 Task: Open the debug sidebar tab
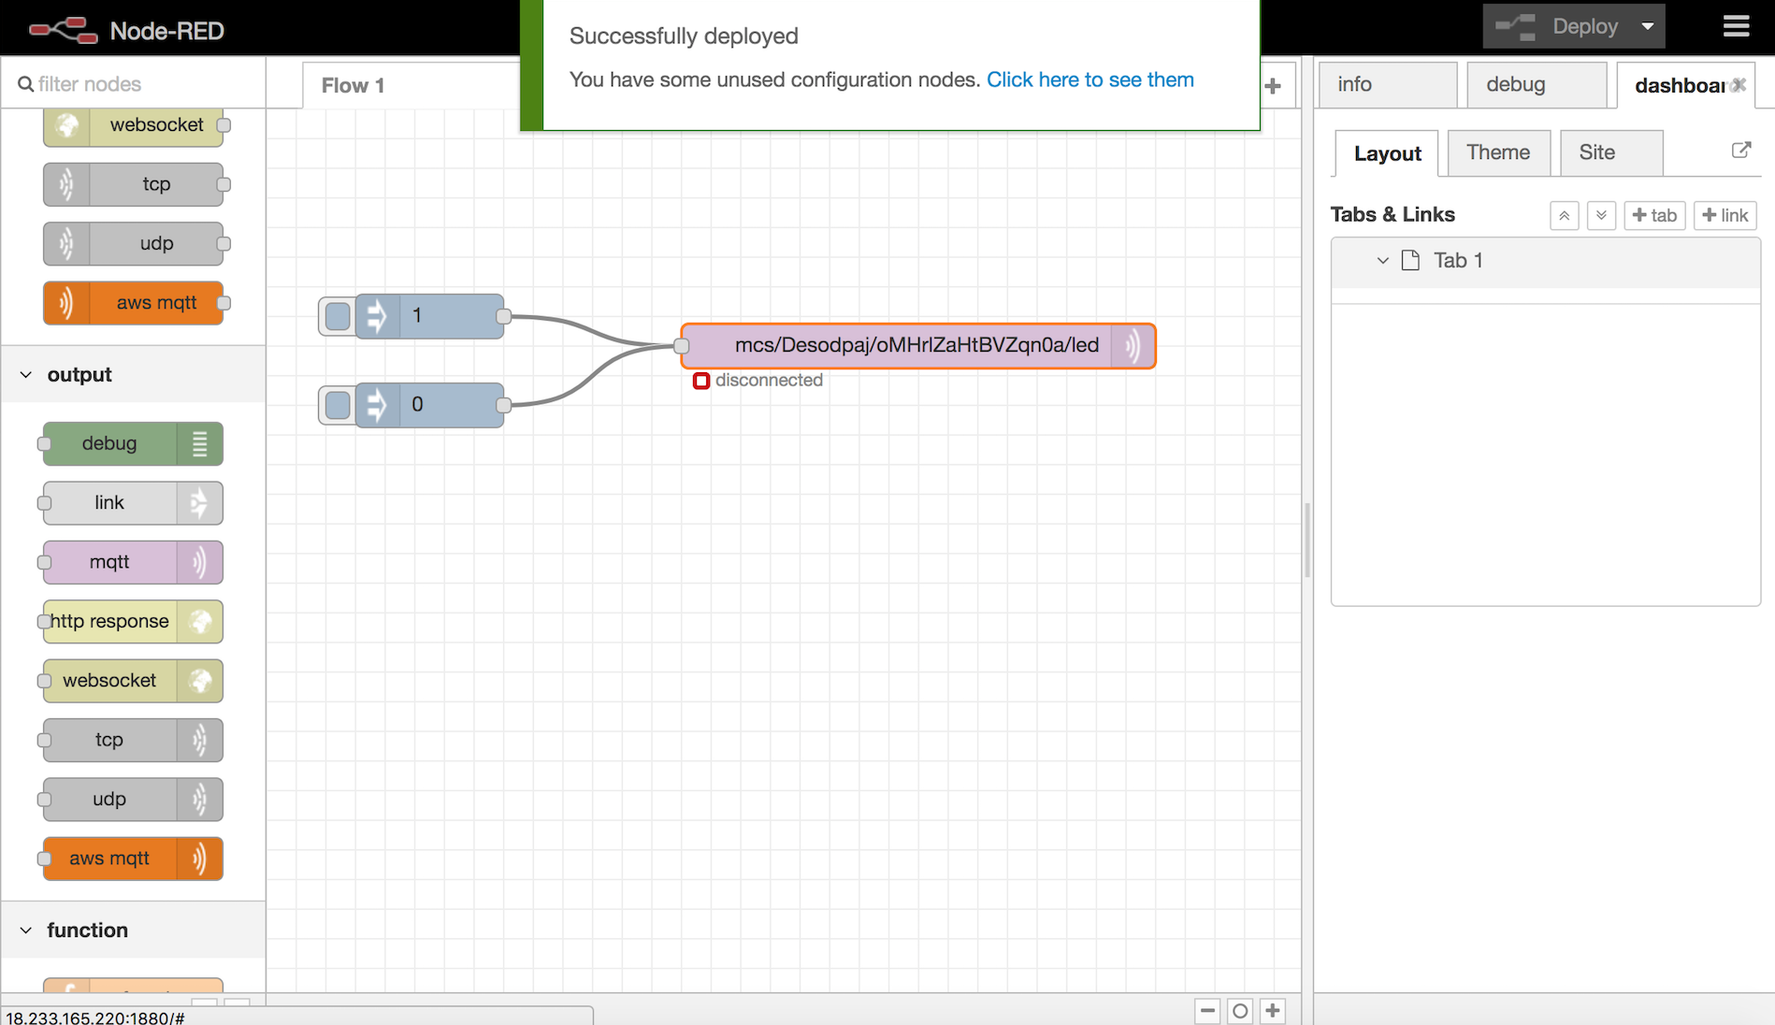coord(1536,84)
